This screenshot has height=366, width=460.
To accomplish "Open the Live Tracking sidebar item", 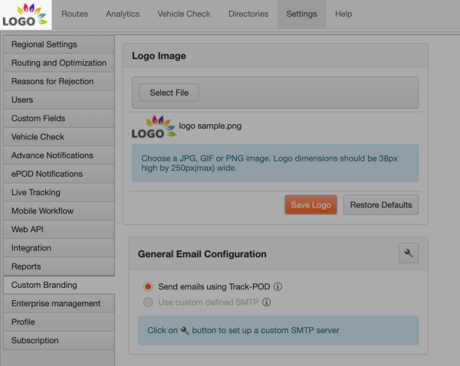I will pyautogui.click(x=59, y=192).
